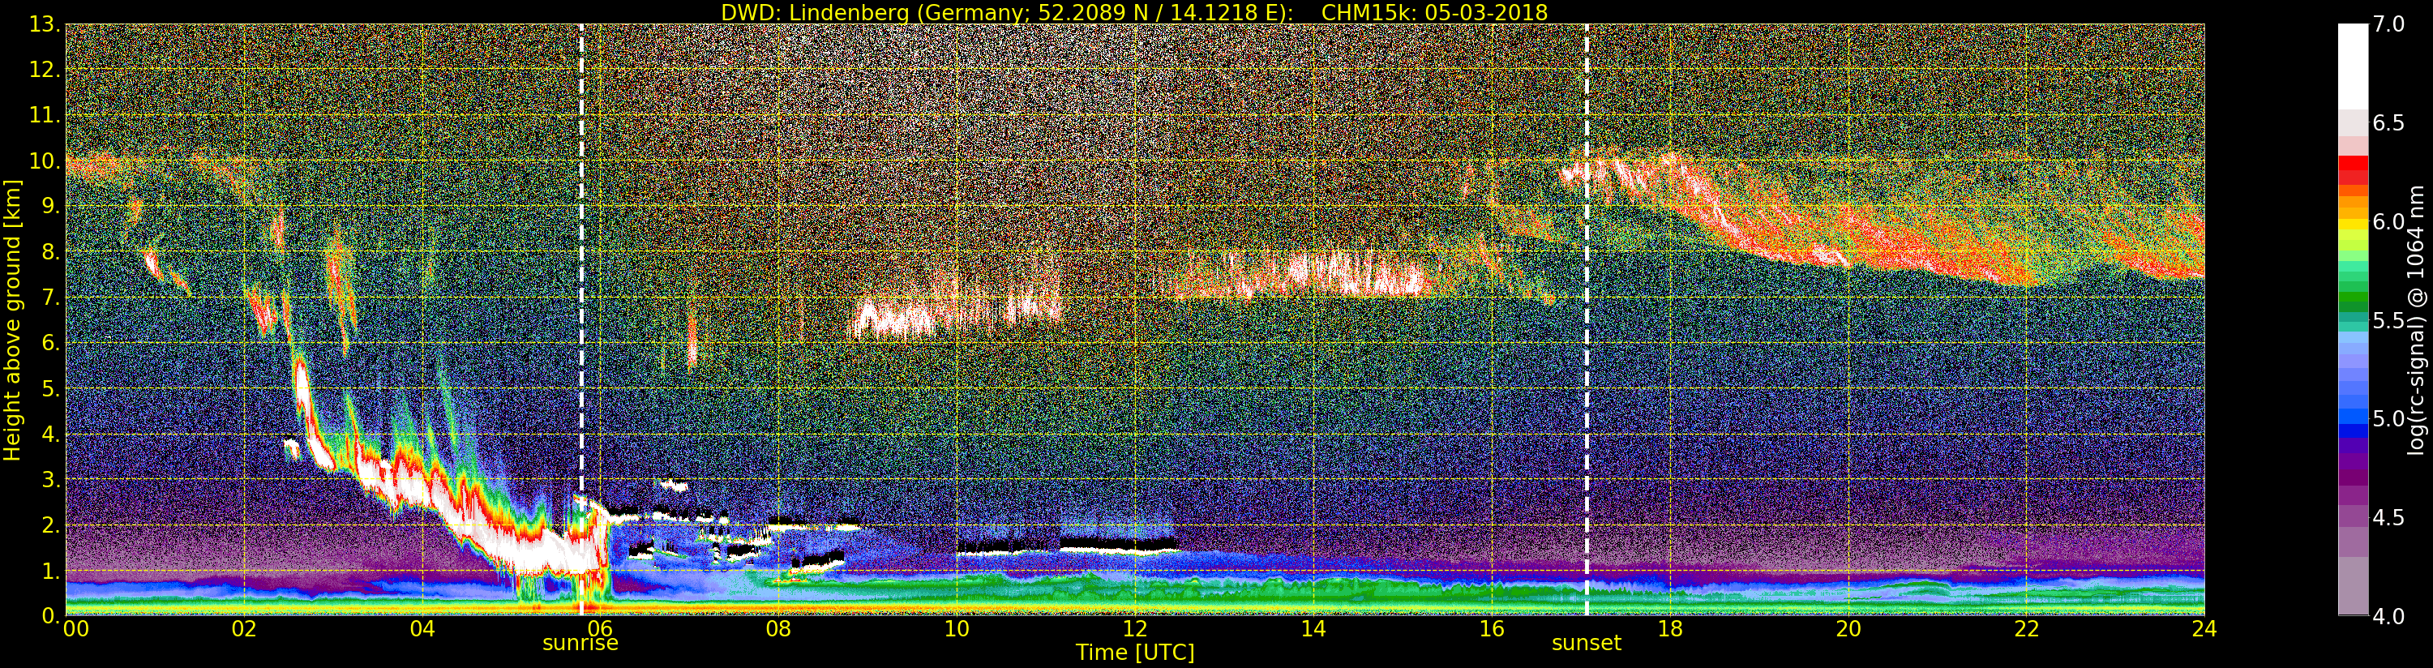Screen dimensions: 2433x668
Task: Click the time axis tick label '18'
Action: (1670, 628)
